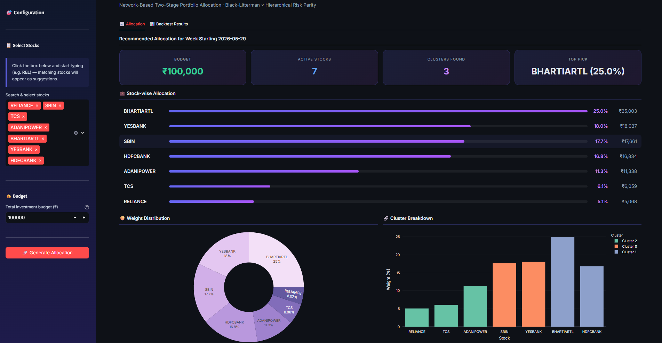Open the Backtest Results tab
Viewport: 662px width, 343px height.
click(169, 24)
